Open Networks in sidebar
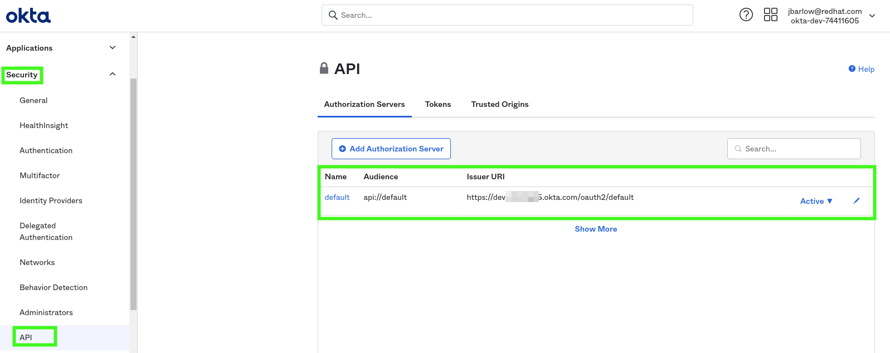This screenshot has height=353, width=890. pos(37,262)
